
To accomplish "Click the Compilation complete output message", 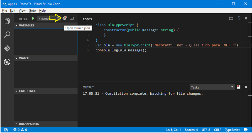I will point(143,93).
